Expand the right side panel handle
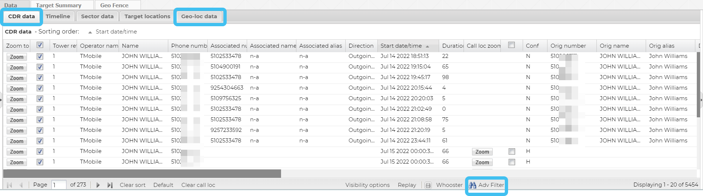The image size is (703, 196). coord(701,99)
